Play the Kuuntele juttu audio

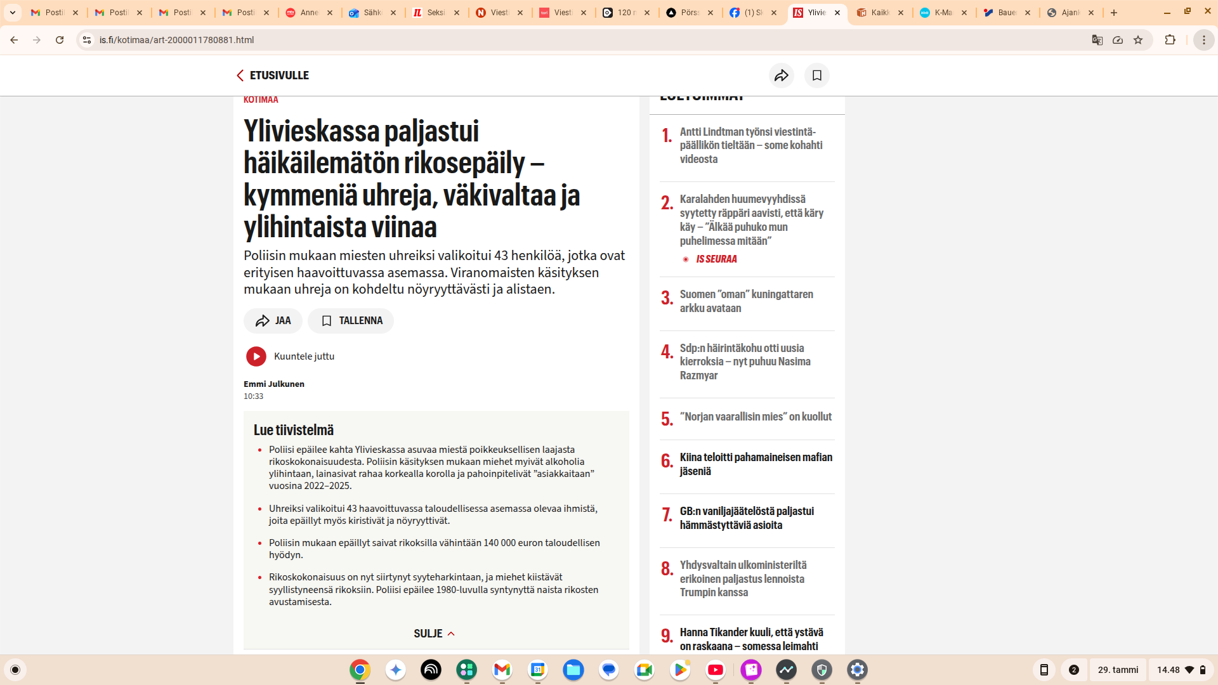[x=256, y=356]
